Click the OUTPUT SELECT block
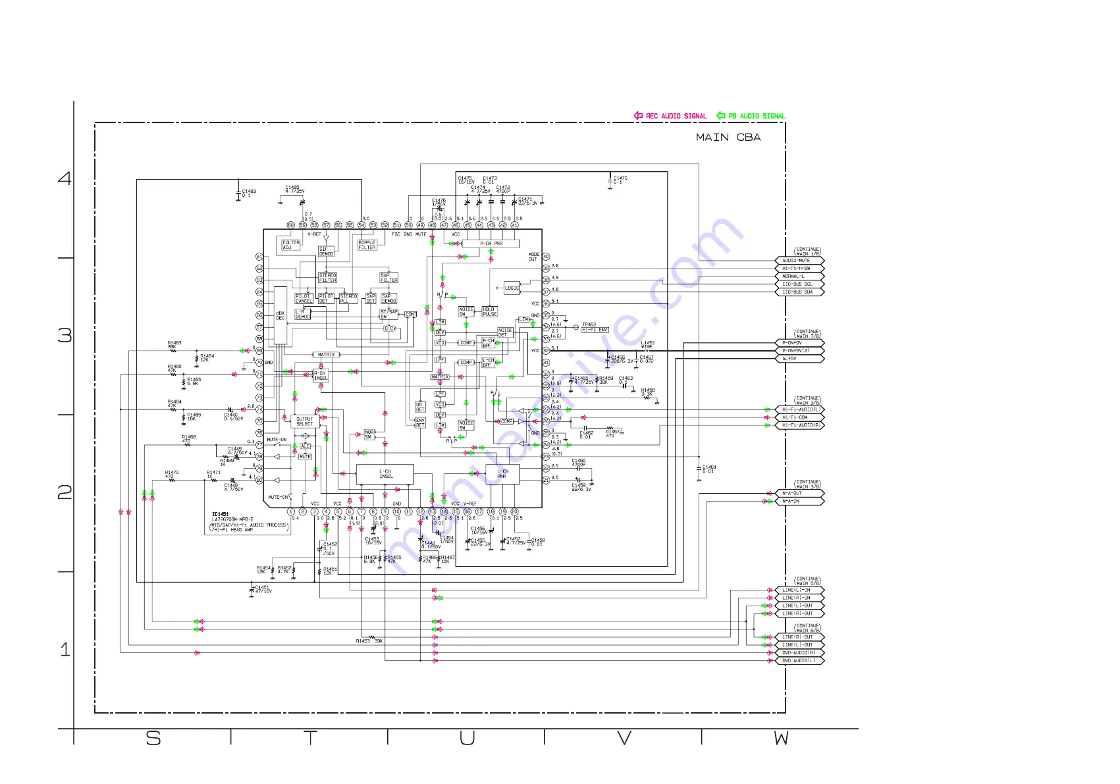Viewport: 1120px width, 784px height. click(x=305, y=421)
